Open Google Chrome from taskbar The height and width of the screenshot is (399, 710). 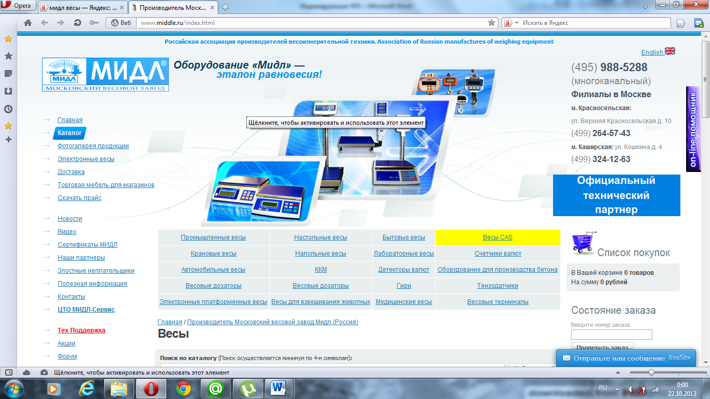[182, 389]
